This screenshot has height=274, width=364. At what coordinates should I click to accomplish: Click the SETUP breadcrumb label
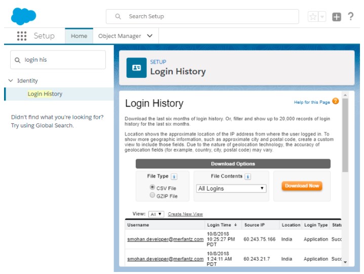pos(158,62)
